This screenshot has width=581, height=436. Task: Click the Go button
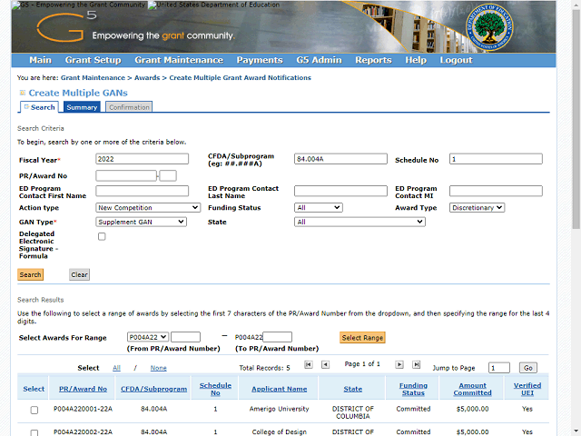pos(528,368)
